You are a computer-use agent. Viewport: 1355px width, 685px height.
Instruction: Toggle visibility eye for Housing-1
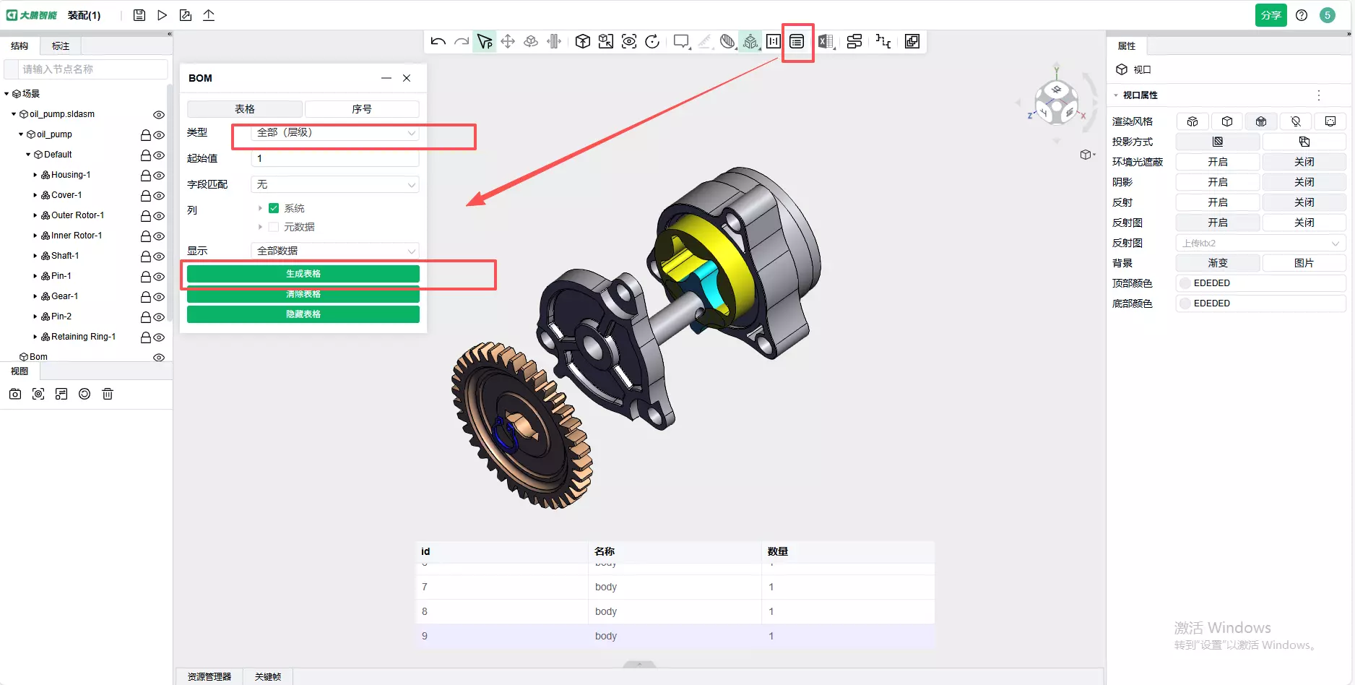(x=159, y=176)
